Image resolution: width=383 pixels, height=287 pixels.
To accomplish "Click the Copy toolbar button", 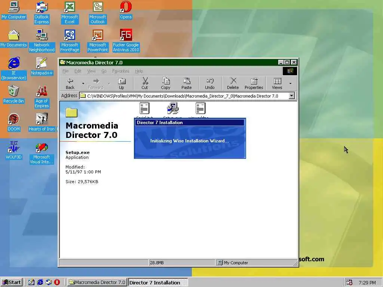I will click(165, 83).
